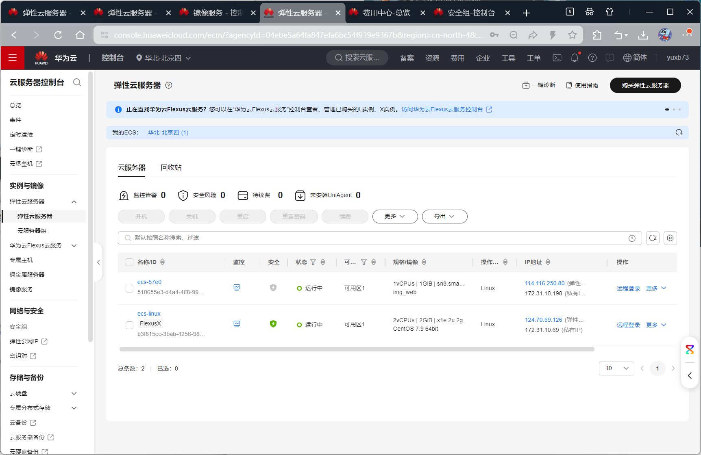Screen dimensions: 701x455
Task: Check the ecs-57e0 row checkbox
Action: click(x=129, y=288)
